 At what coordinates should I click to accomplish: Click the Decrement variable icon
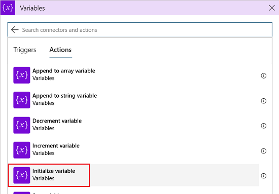(x=22, y=125)
